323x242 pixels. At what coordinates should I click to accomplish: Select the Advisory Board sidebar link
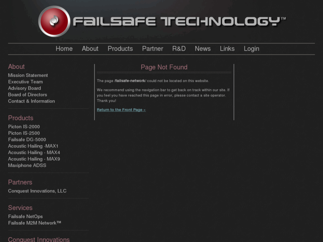tap(24, 88)
